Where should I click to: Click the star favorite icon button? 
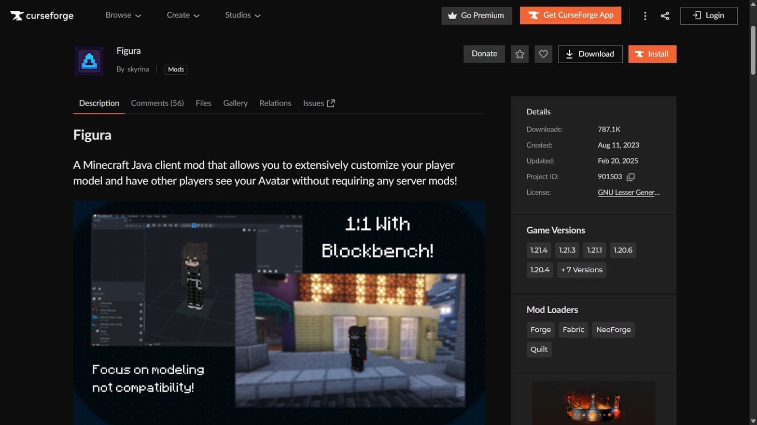click(520, 54)
